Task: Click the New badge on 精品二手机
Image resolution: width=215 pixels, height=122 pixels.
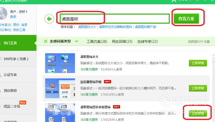Action: (x=23, y=102)
